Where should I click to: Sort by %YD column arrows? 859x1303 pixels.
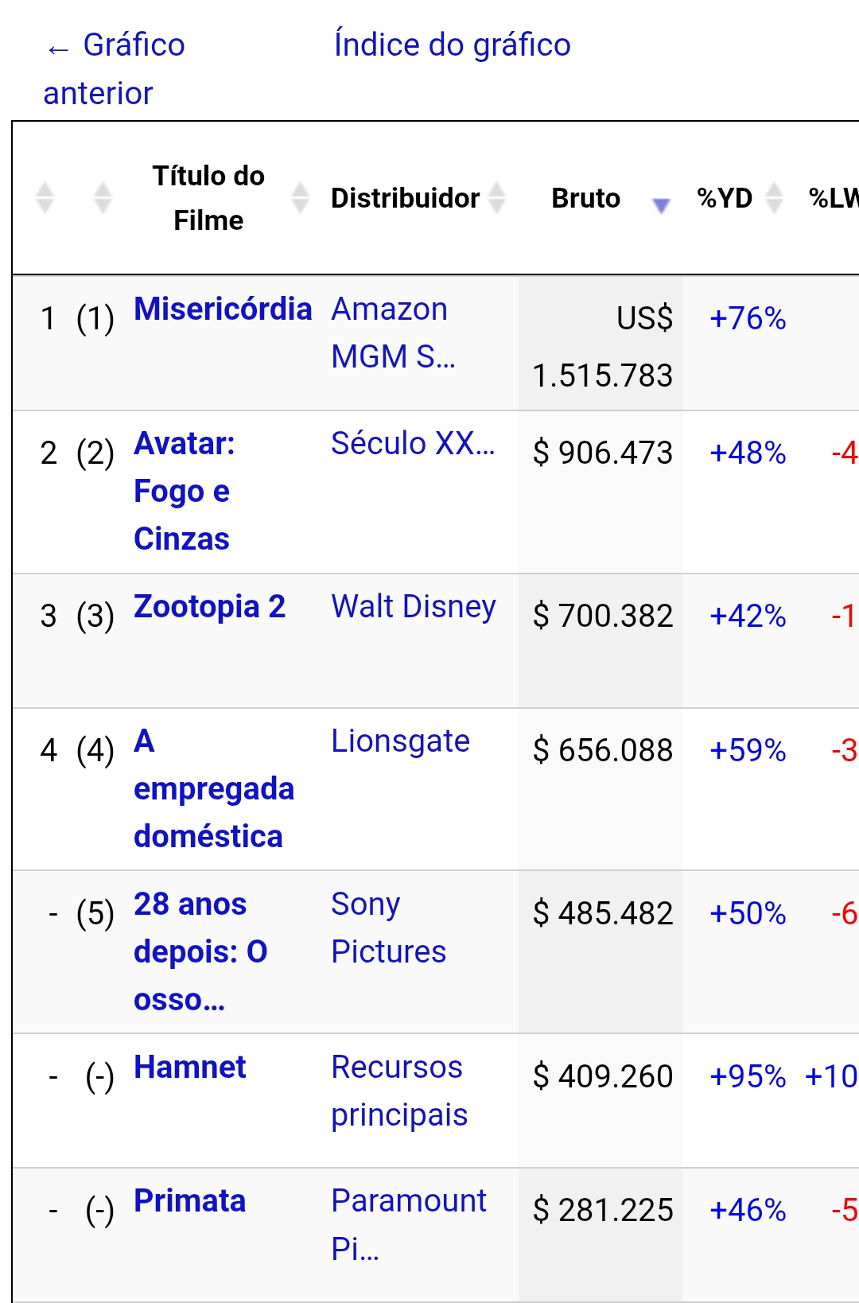pyautogui.click(x=774, y=197)
